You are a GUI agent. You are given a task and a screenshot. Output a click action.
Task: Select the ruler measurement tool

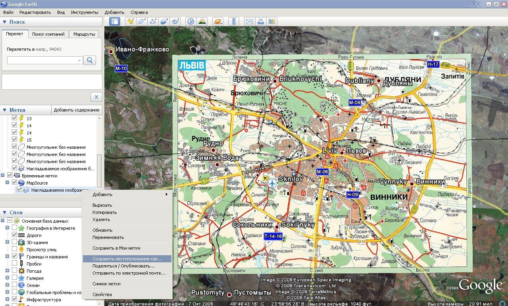point(234,21)
